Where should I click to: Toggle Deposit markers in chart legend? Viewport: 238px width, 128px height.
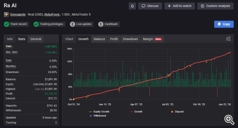coord(177,112)
